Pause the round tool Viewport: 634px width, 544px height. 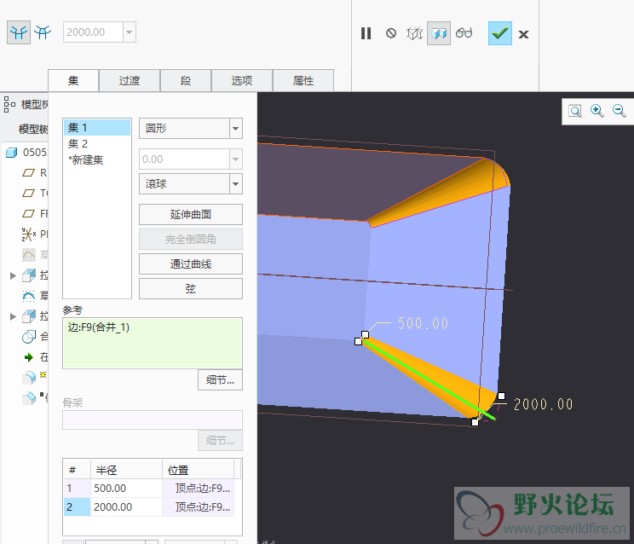pyautogui.click(x=366, y=33)
